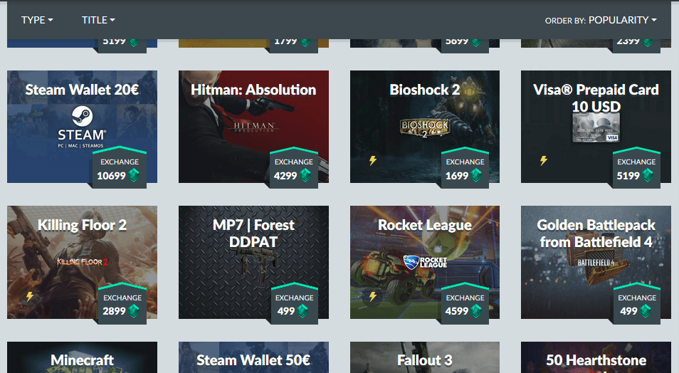Open the TYPE filter dropdown
Image resolution: width=679 pixels, height=373 pixels.
[37, 20]
